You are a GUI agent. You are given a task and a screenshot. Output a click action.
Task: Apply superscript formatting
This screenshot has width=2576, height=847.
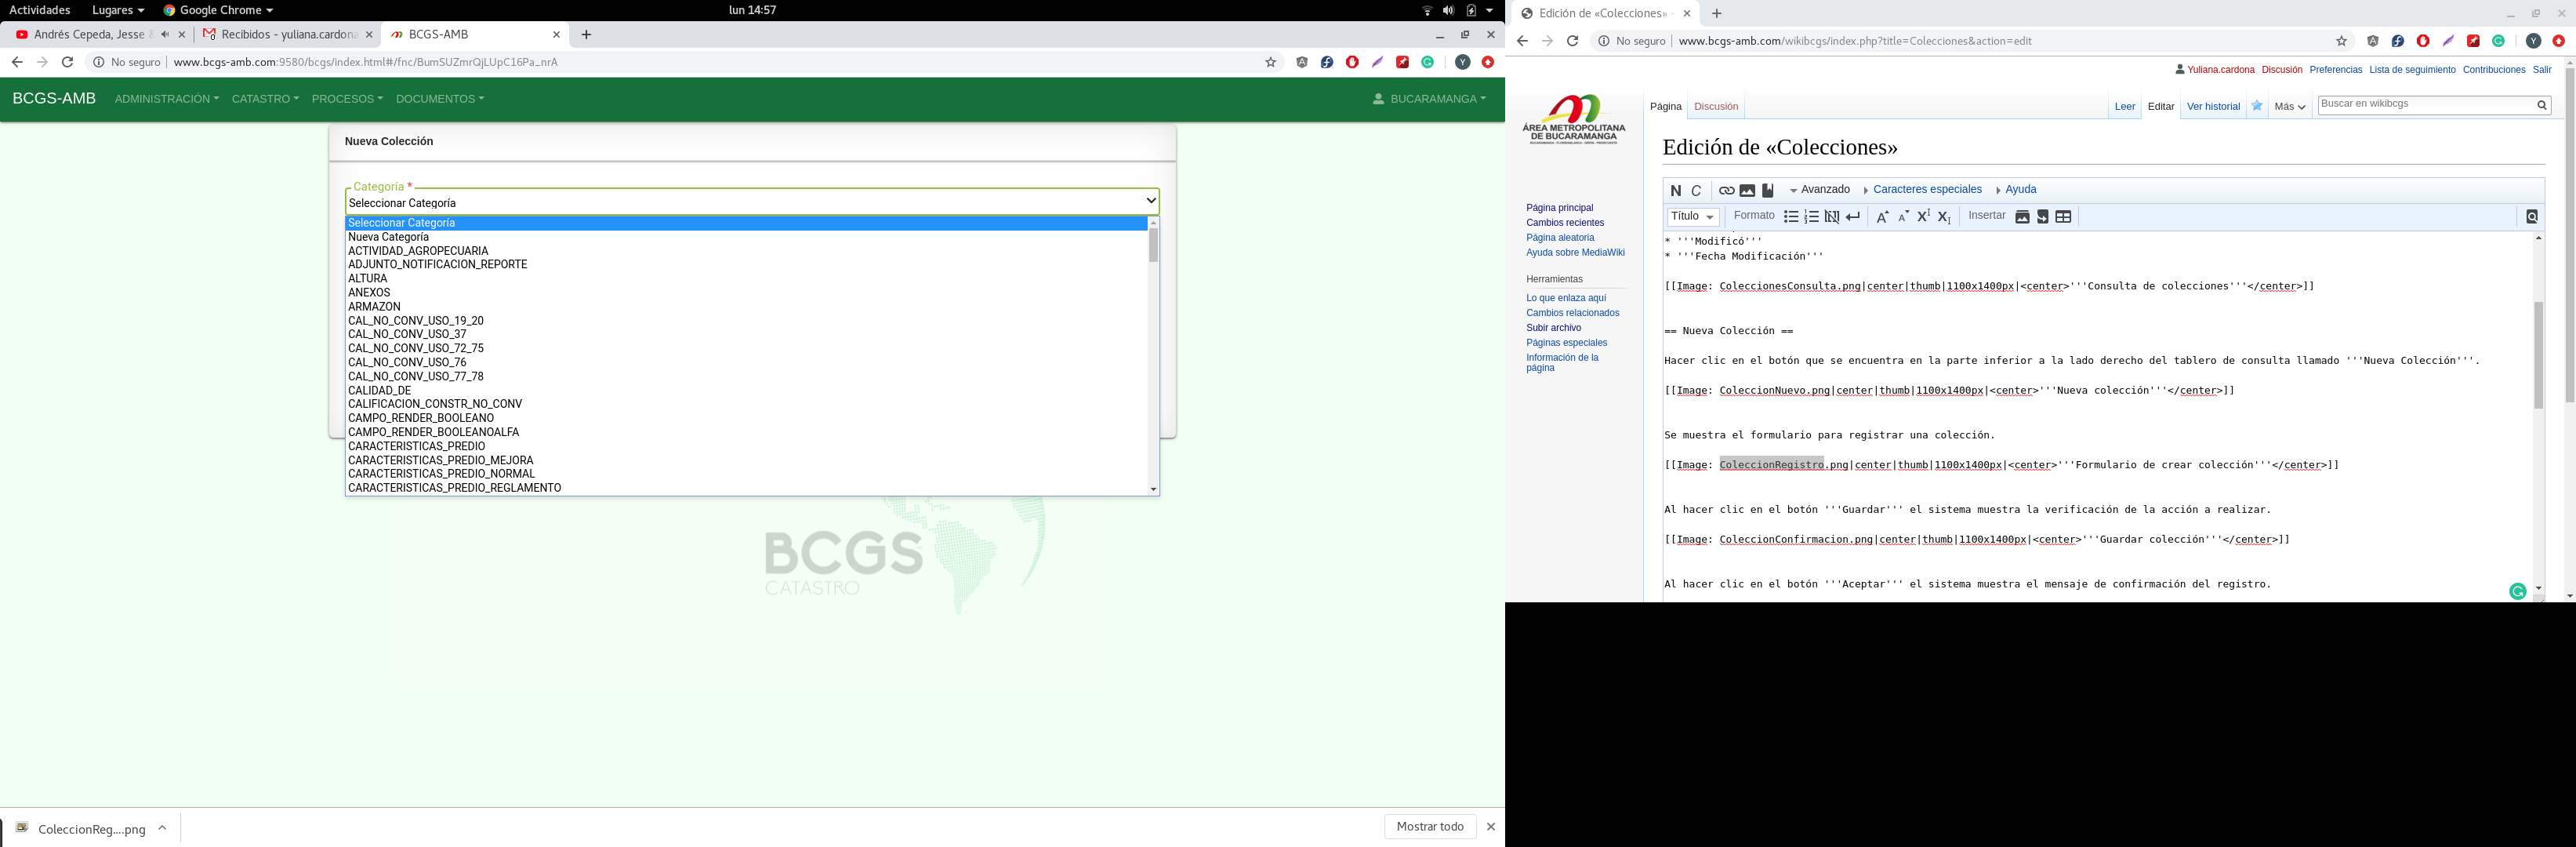1923,217
